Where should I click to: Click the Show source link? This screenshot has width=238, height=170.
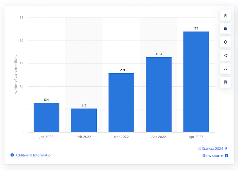[x=212, y=156]
